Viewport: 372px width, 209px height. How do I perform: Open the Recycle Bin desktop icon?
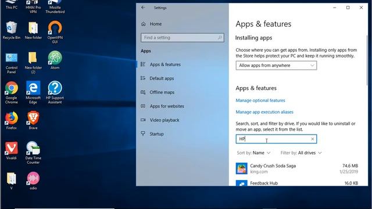12,30
